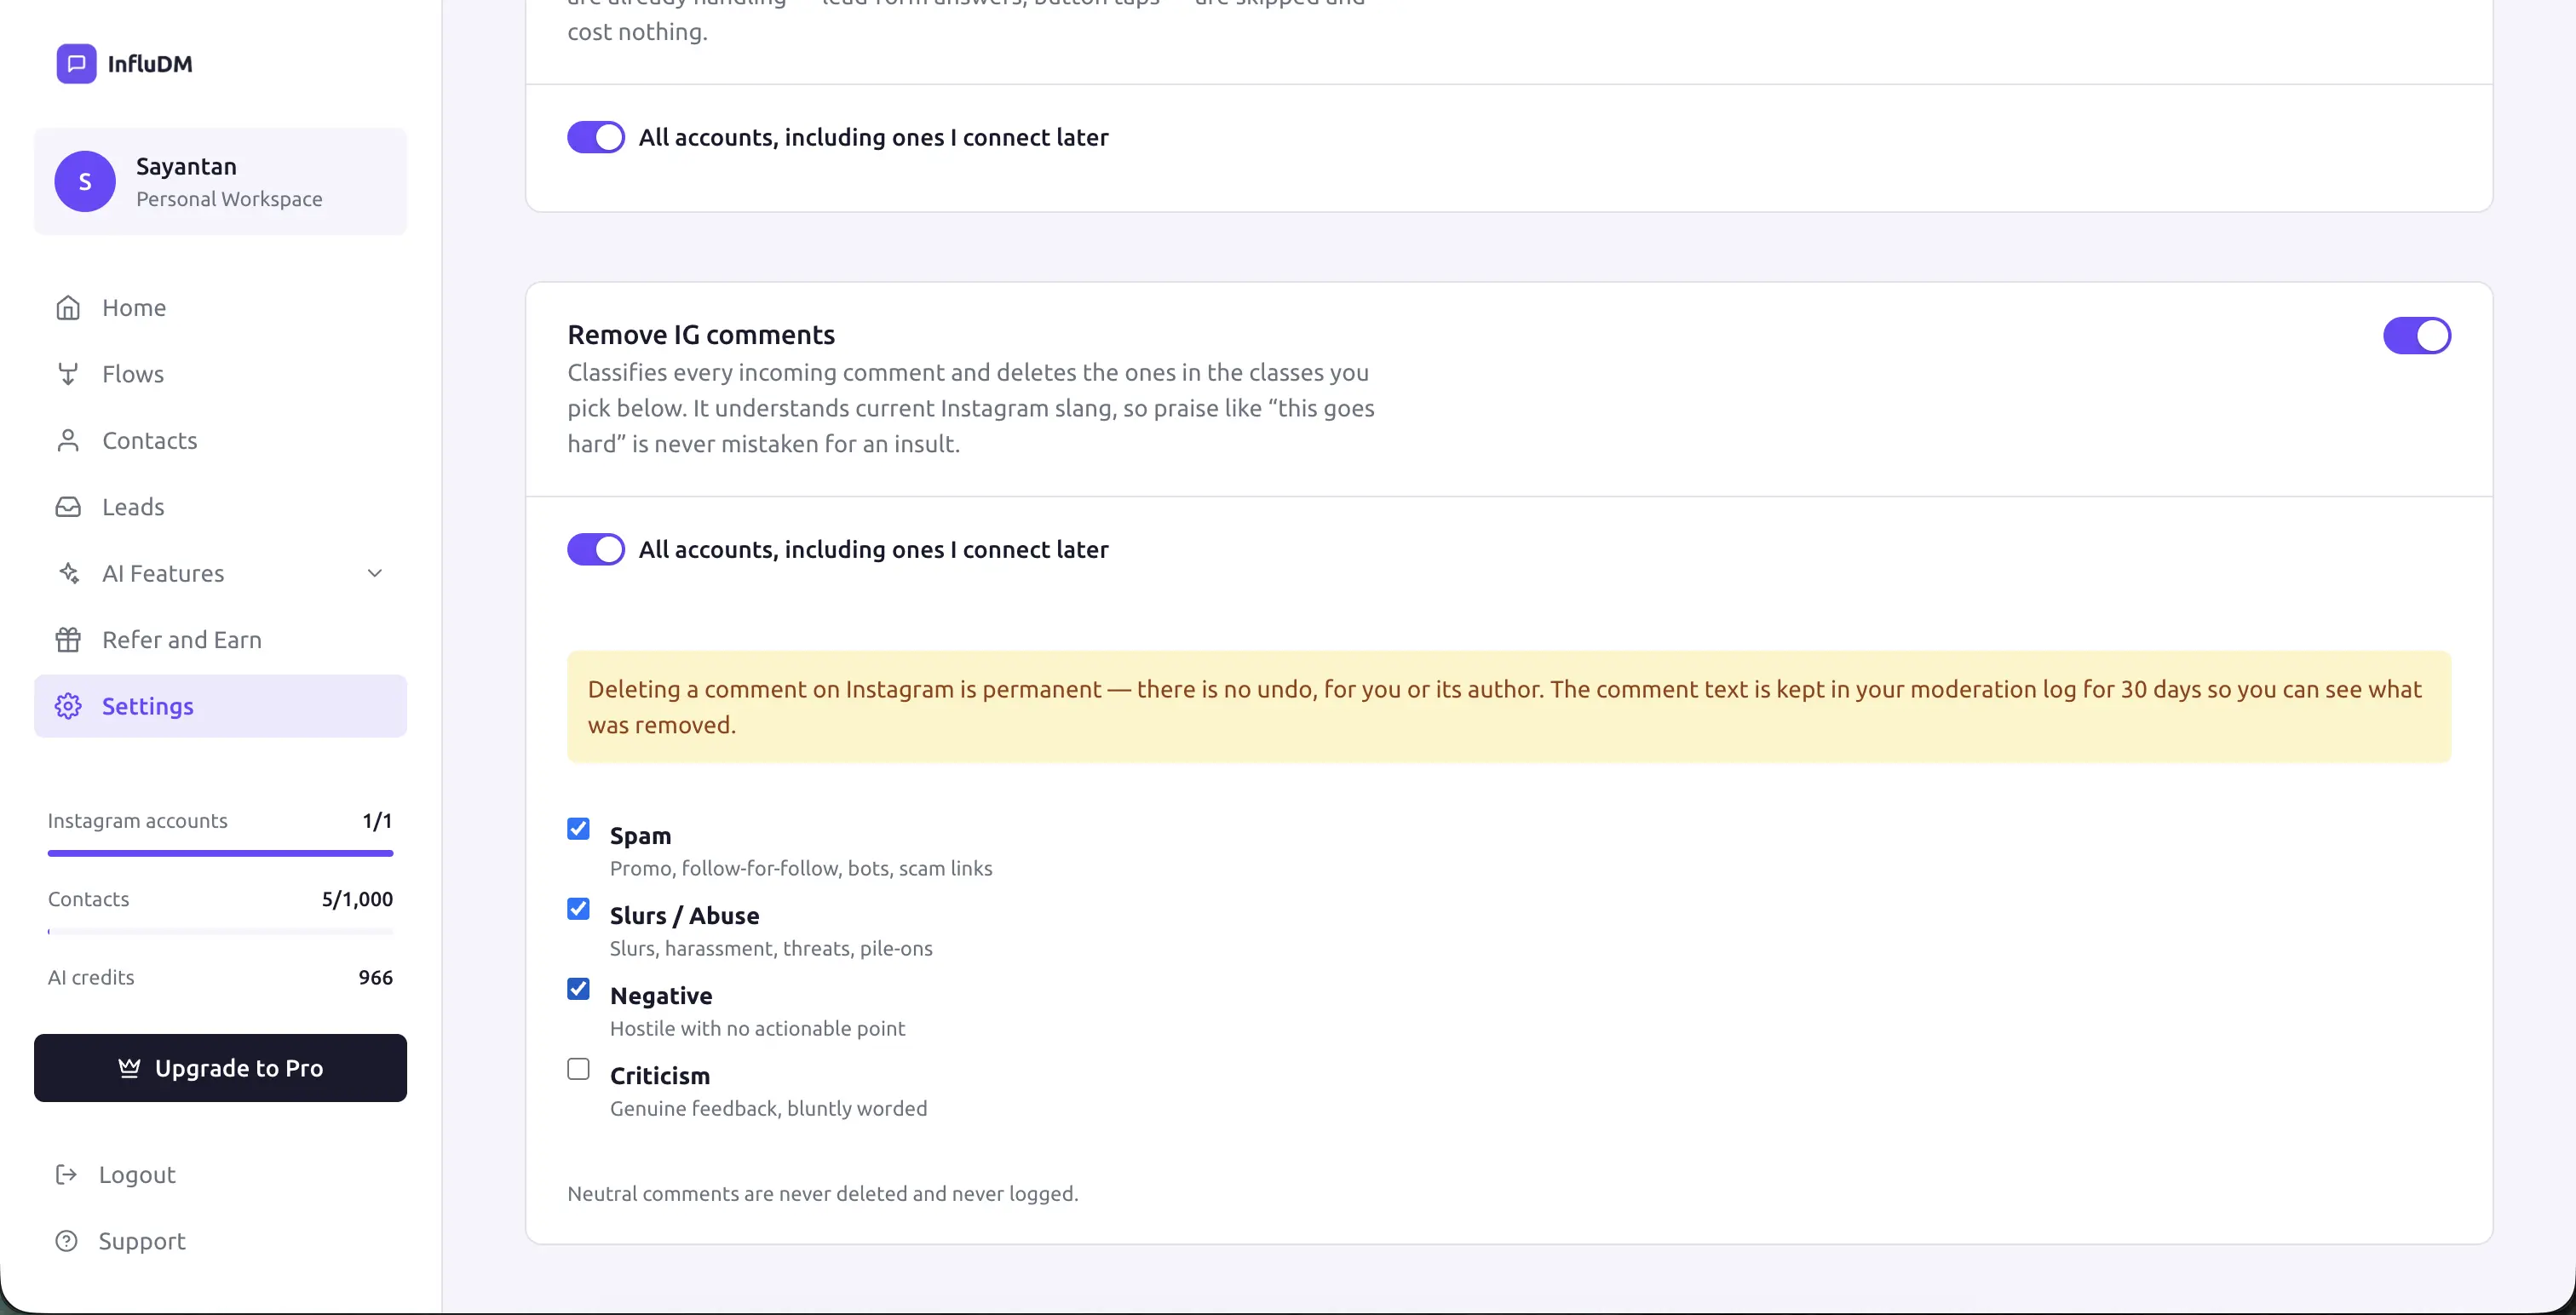
Task: Click 'Promo, follow-for-follow, bots, scam links' text
Action: pyautogui.click(x=801, y=868)
